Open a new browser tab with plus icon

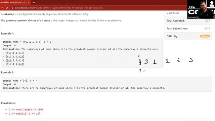(34, 2)
